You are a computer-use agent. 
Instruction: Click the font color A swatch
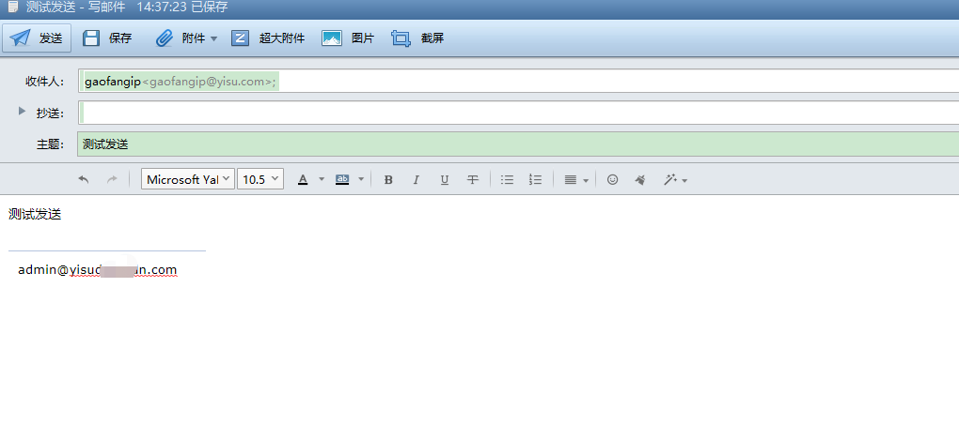pyautogui.click(x=303, y=179)
